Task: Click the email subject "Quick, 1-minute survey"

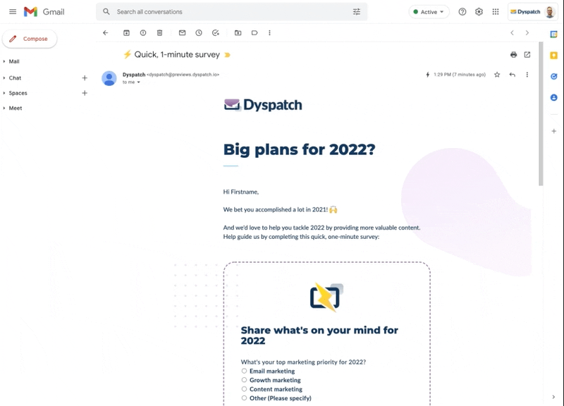Action: tap(177, 55)
